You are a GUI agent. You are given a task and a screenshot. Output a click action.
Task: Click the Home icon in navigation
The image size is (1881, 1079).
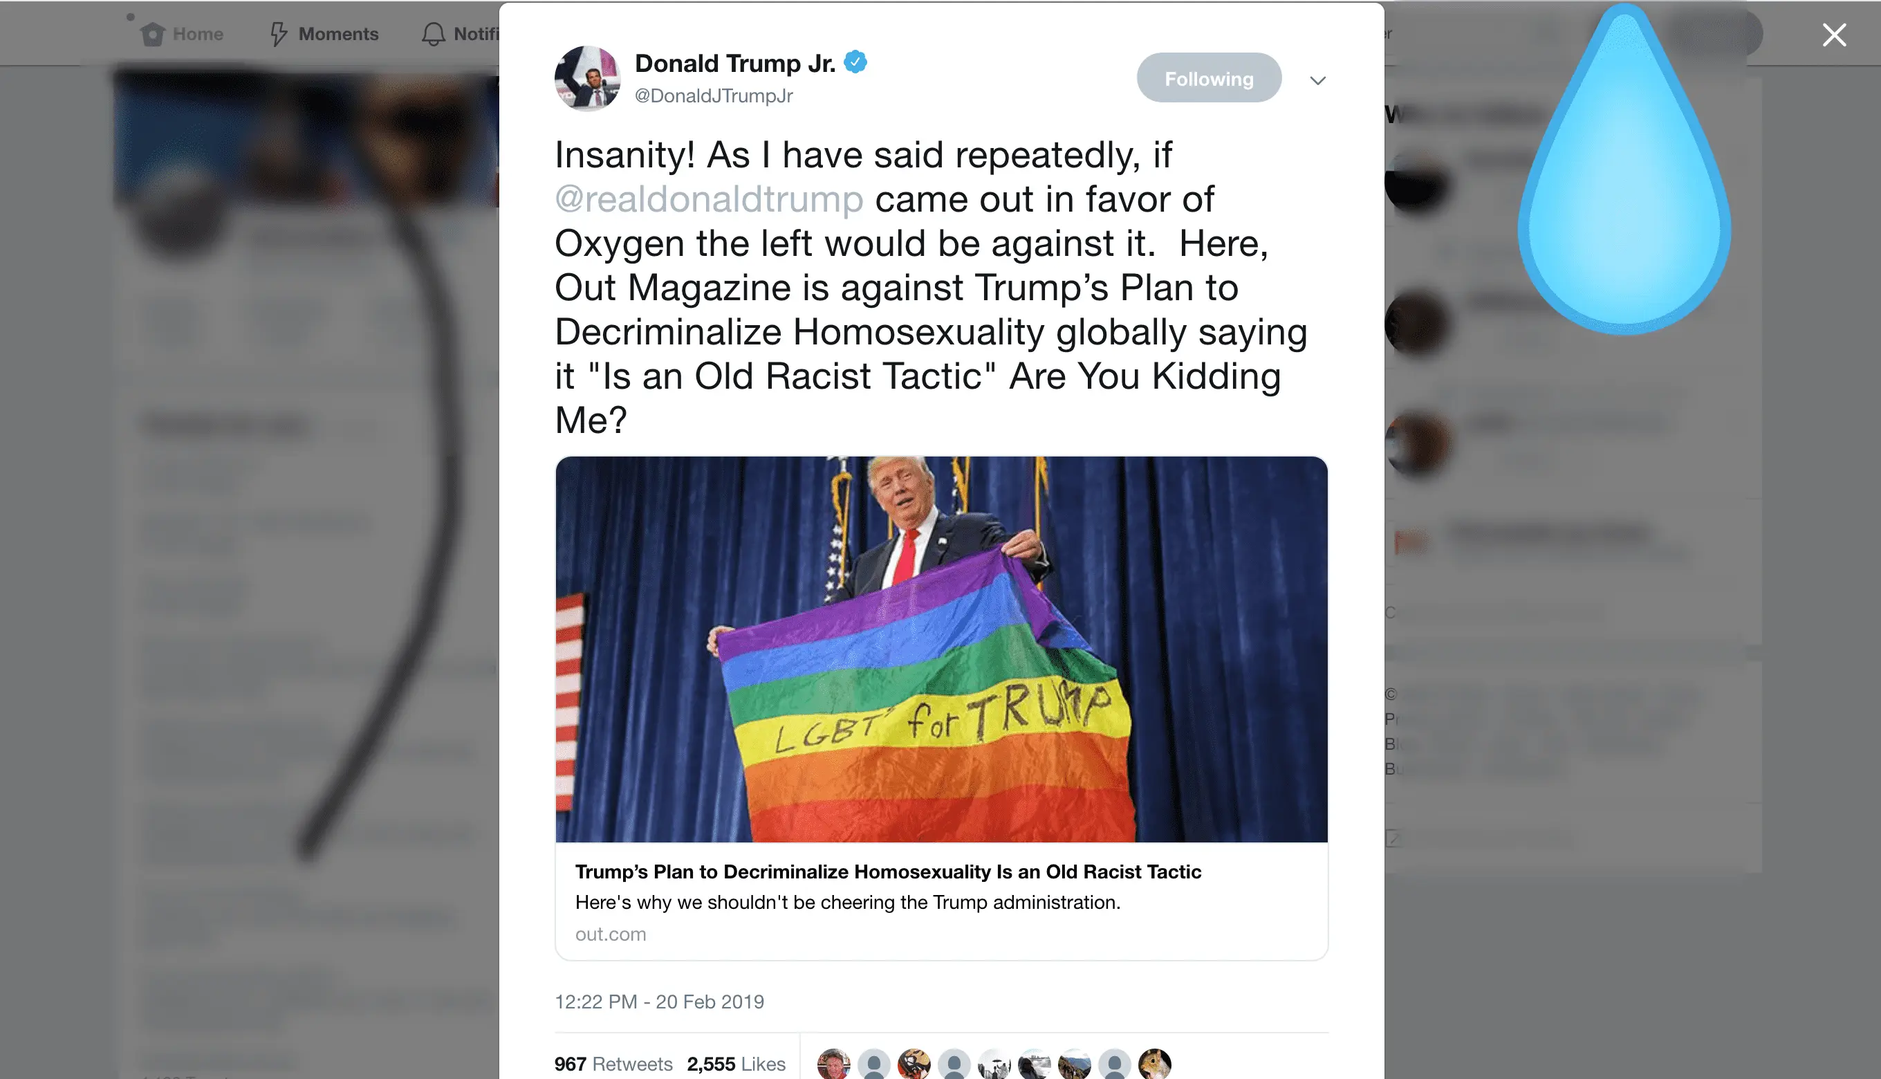pyautogui.click(x=153, y=34)
